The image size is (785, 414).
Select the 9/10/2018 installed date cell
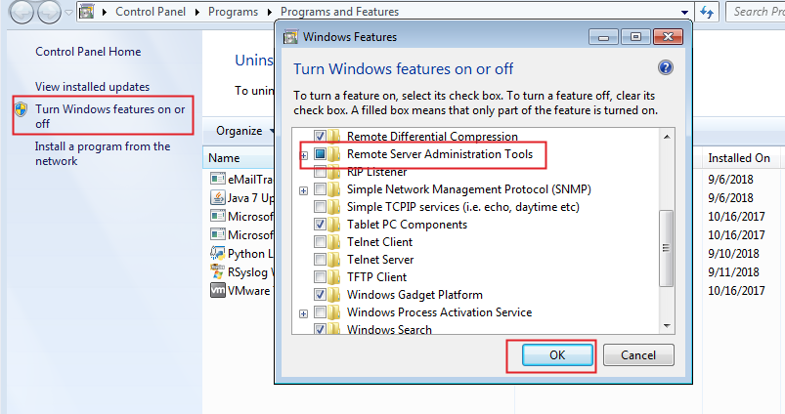(x=733, y=254)
